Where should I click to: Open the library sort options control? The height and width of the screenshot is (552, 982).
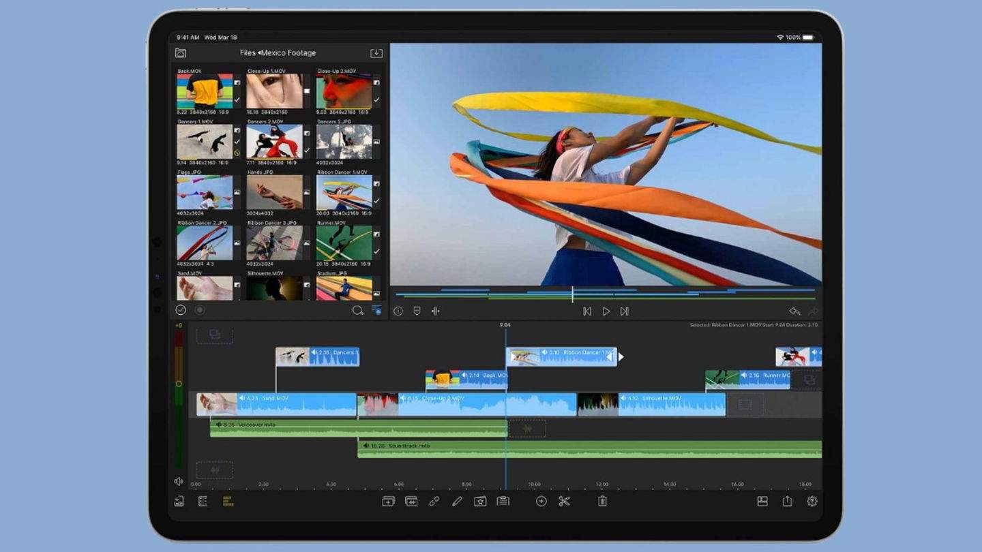pos(376,310)
